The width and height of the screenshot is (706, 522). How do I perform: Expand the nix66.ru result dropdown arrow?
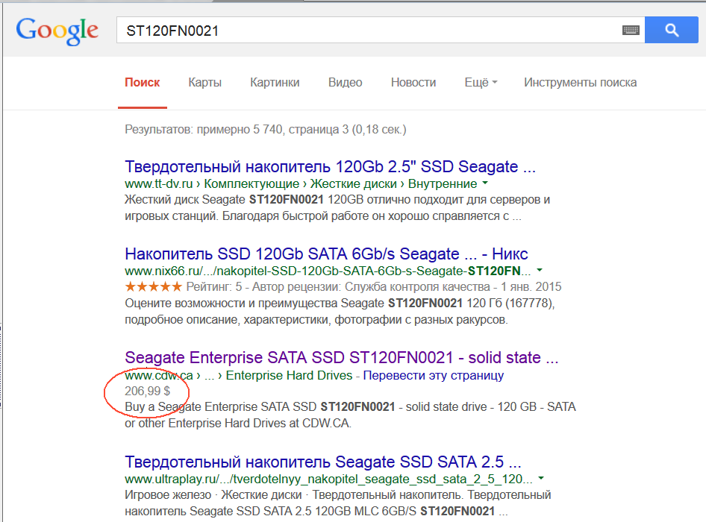540,270
